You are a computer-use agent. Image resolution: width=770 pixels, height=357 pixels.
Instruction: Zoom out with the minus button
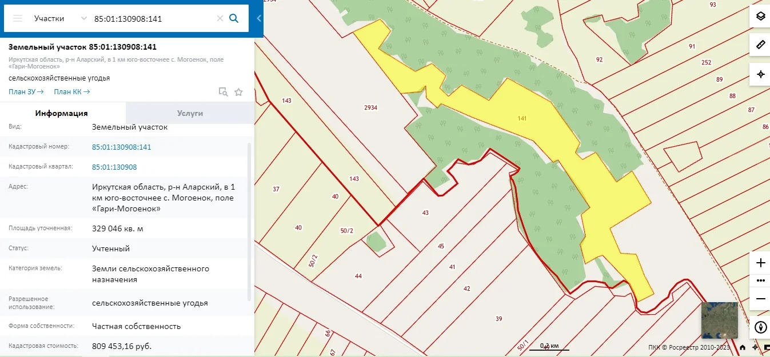pyautogui.click(x=760, y=299)
